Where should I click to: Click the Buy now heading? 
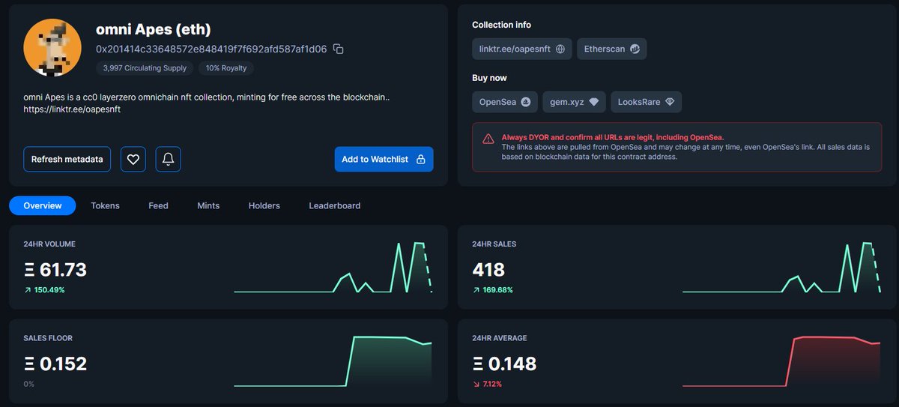490,78
